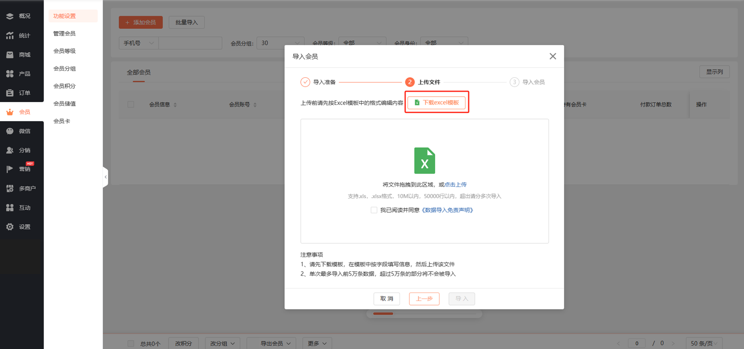Expand the 更多 dropdown button
The width and height of the screenshot is (744, 349).
[317, 343]
